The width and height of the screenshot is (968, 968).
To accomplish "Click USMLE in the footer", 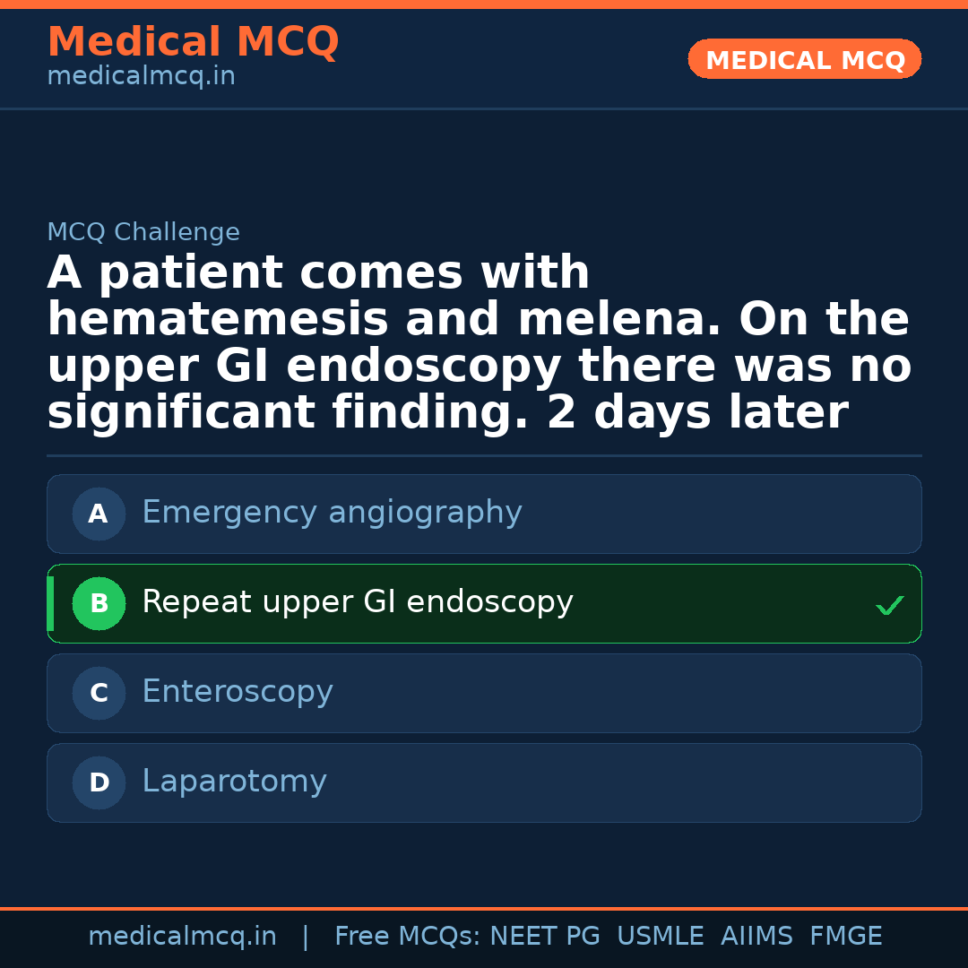I will pos(660,937).
